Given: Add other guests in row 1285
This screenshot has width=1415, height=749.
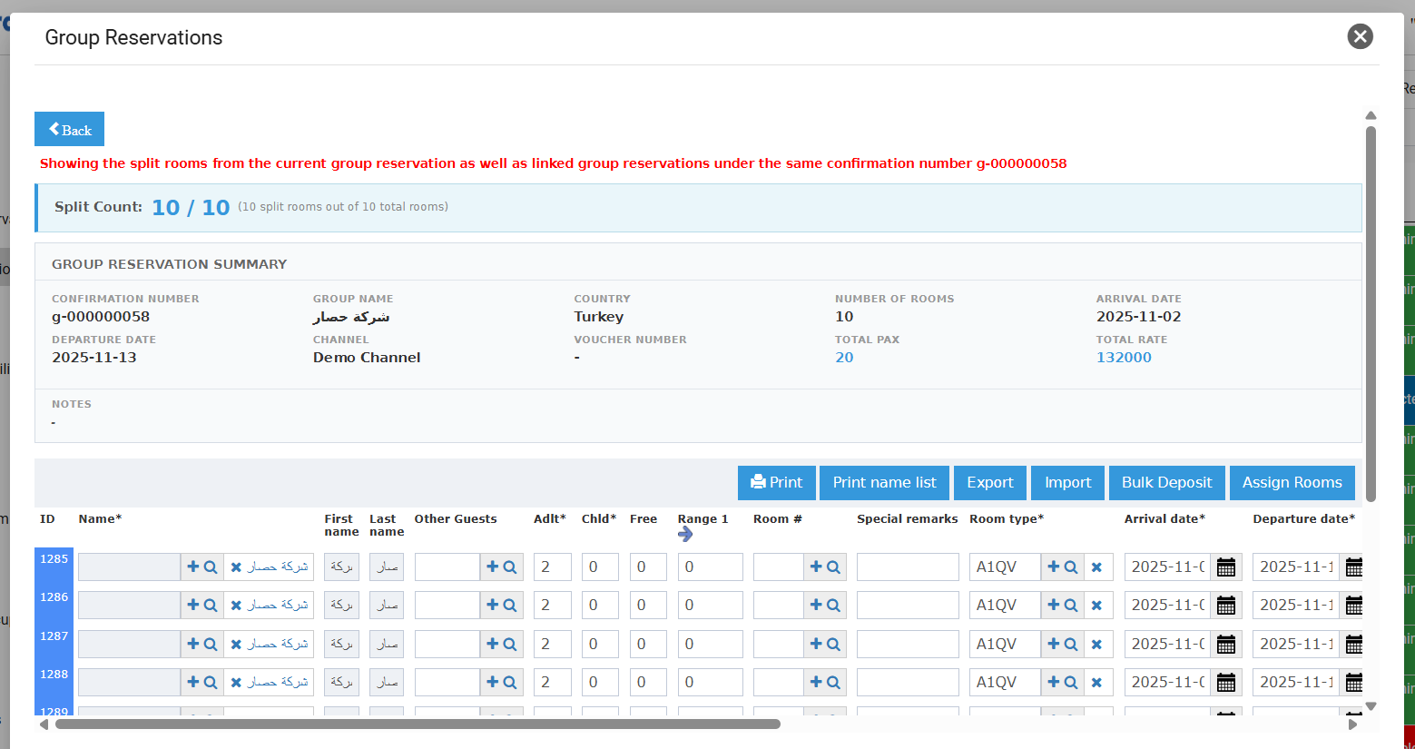Looking at the screenshot, I should coord(492,567).
